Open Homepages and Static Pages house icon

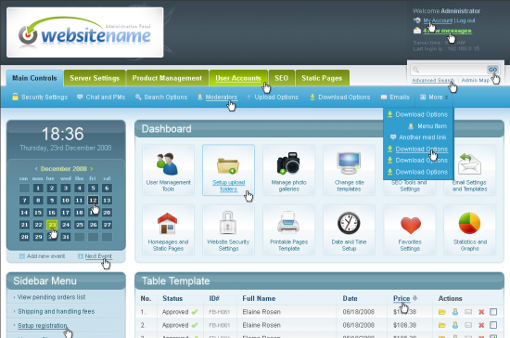pos(168,224)
